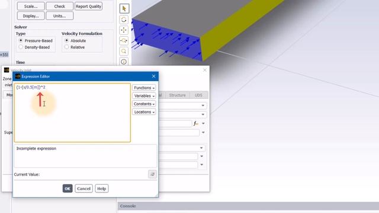Select the arrow pointer tool in viewport toolbar
379x213 pixels.
coord(124,9)
